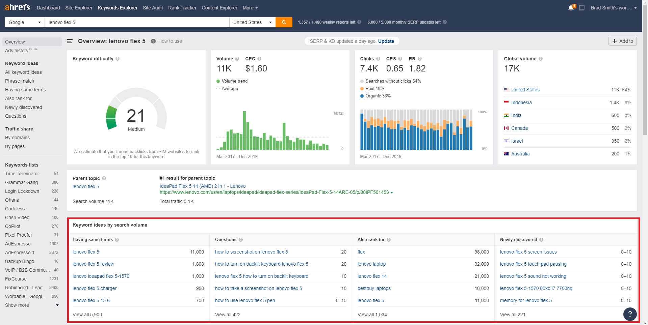This screenshot has width=648, height=325.
Task: Open the round help chat button
Action: tap(630, 314)
